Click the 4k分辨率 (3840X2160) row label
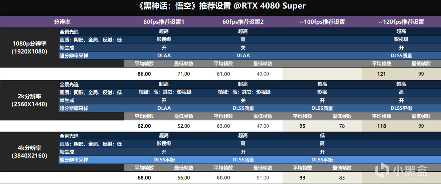 tap(30, 152)
